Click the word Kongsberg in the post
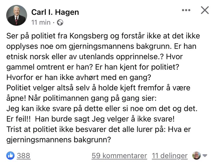215x162 pixels. tap(89, 36)
